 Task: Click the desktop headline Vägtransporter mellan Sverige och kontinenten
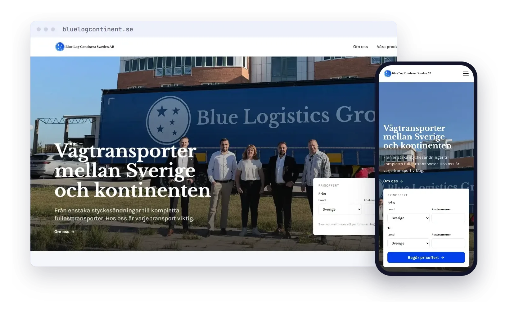133,171
